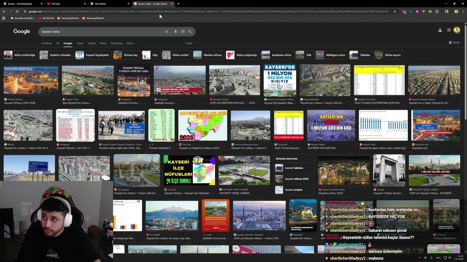Close the Yeni Sekme tab
467x262 pixels.
128,4
